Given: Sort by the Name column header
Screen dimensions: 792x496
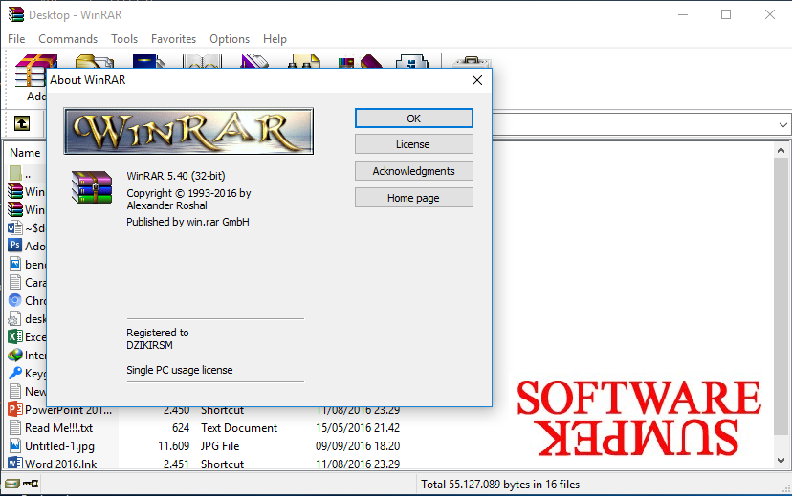Looking at the screenshot, I should pyautogui.click(x=25, y=152).
